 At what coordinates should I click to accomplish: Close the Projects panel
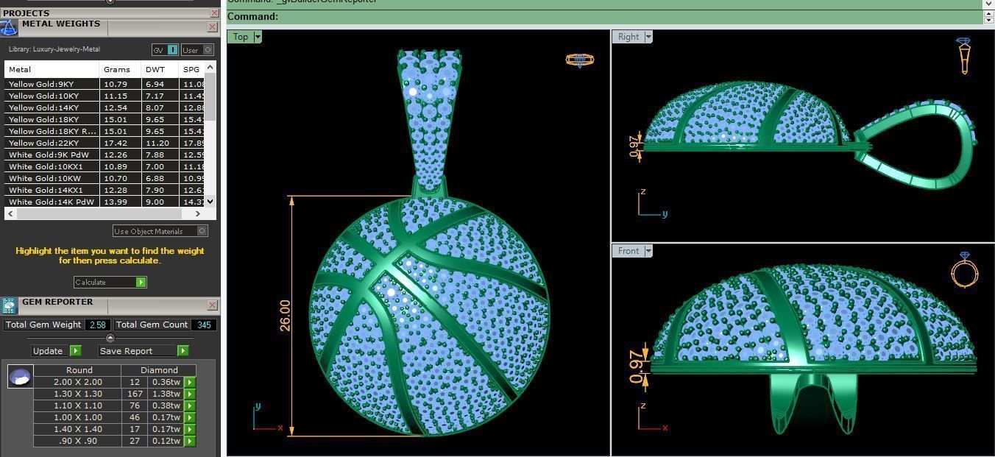214,13
